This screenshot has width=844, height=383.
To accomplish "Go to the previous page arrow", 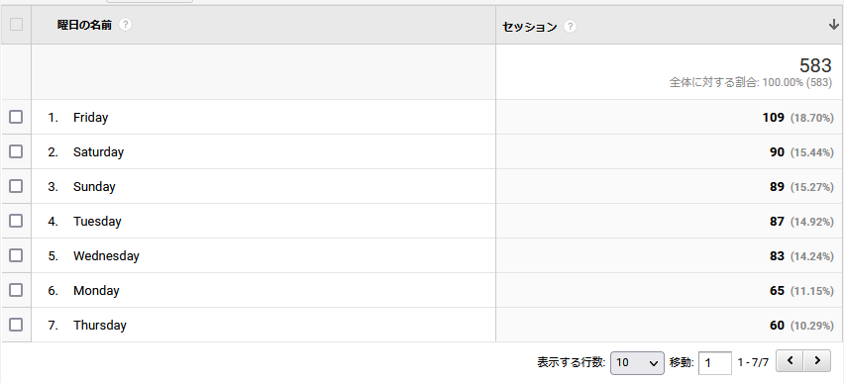I will (x=790, y=360).
